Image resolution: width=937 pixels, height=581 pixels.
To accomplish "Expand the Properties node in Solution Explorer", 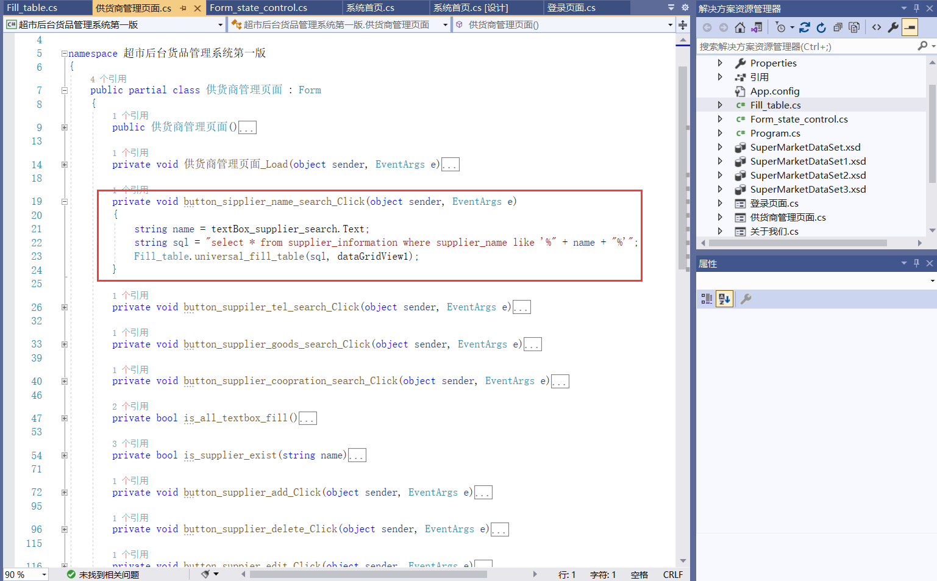I will [x=720, y=63].
